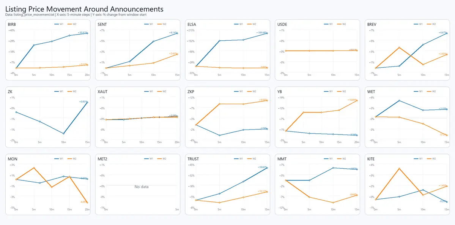This screenshot has width=455, height=225.
Task: Click the No data message in MET2
Action: [142, 187]
